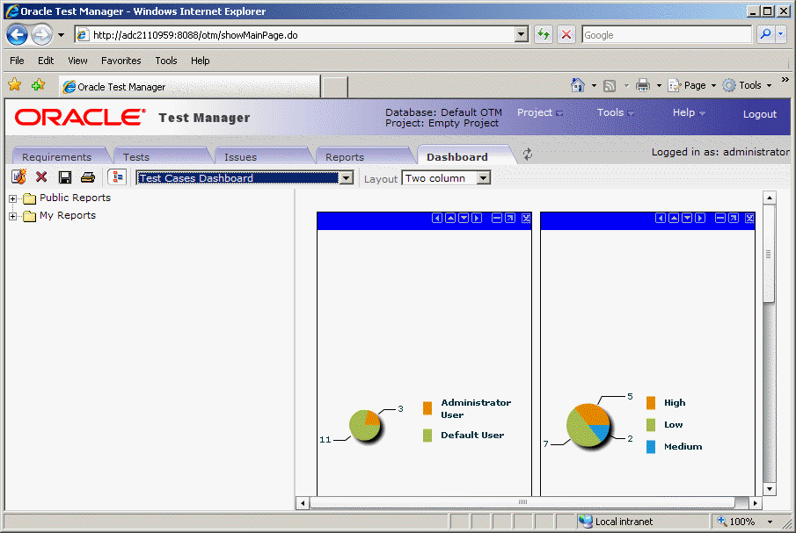This screenshot has height=533, width=796.
Task: Print the dashboard with the printer toolbar icon
Action: [88, 176]
